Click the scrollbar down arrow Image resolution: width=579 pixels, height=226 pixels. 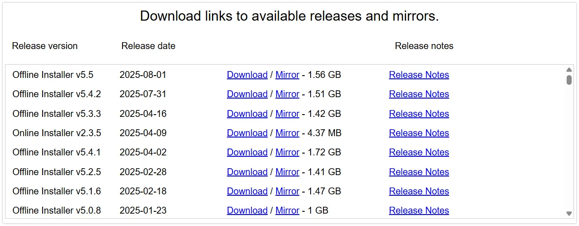pos(569,213)
